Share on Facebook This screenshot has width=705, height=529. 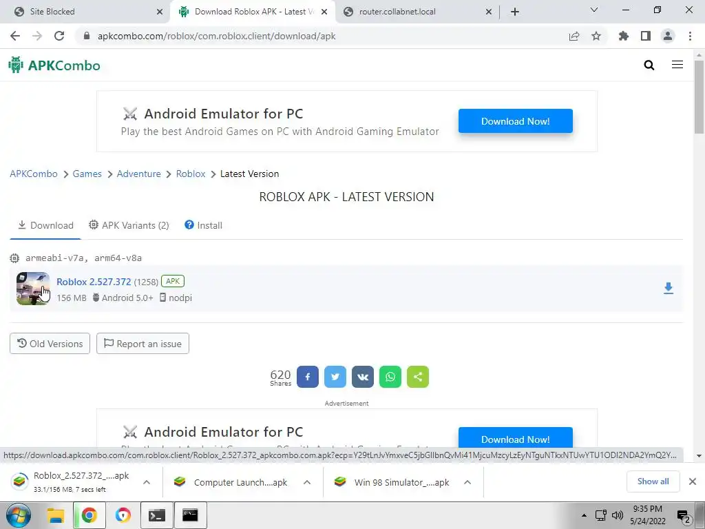coord(308,377)
